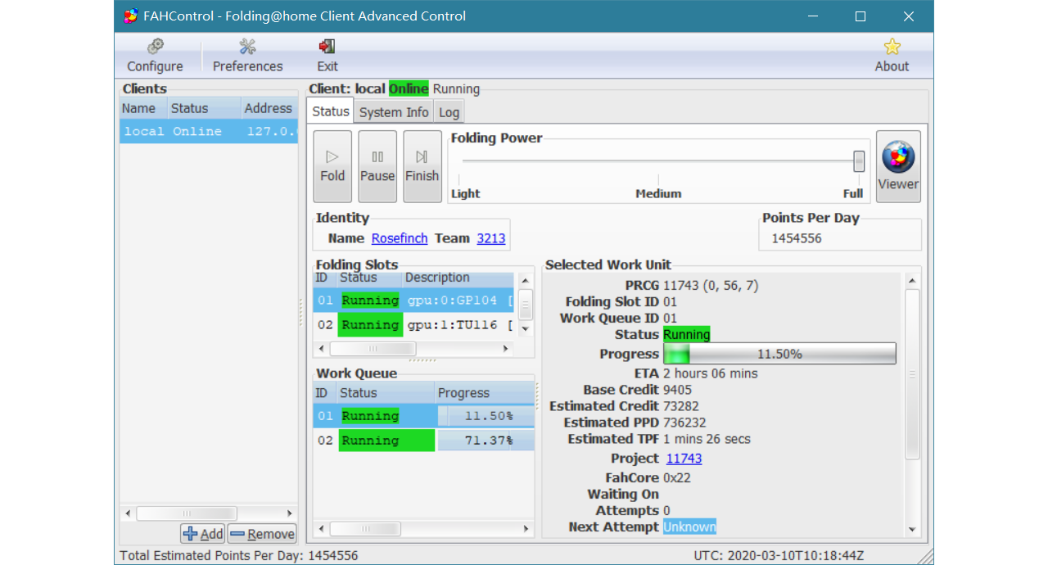This screenshot has height=565, width=1048.
Task: Click the Points Per Day value 1454556
Action: tap(797, 238)
